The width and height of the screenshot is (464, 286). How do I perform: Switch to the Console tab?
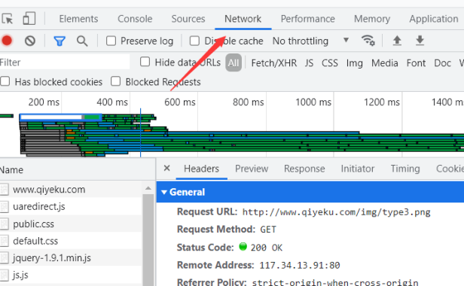135,19
